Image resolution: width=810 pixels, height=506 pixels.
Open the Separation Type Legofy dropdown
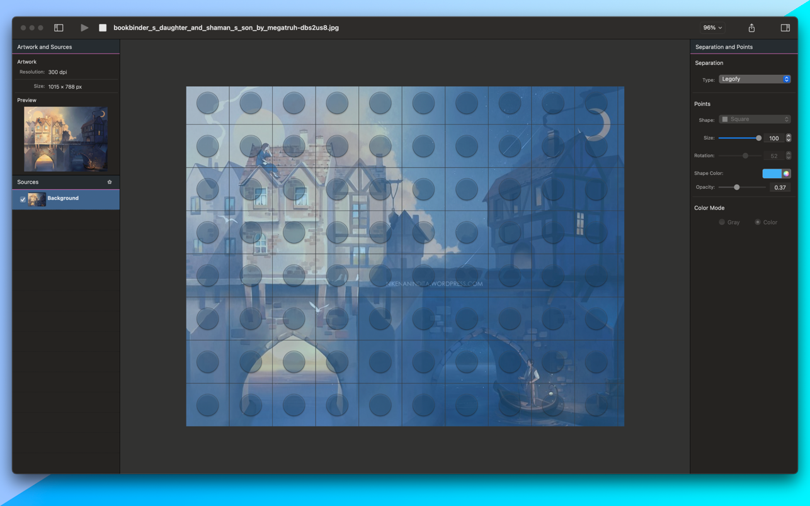(755, 79)
